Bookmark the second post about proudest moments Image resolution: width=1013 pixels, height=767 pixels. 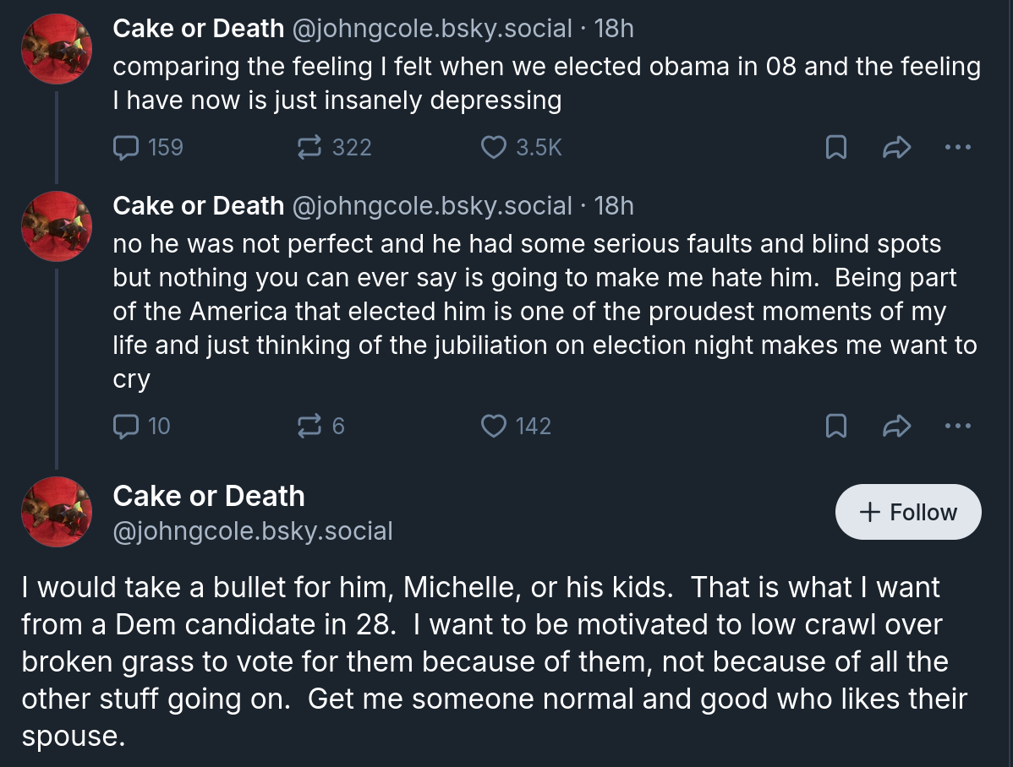coord(835,427)
